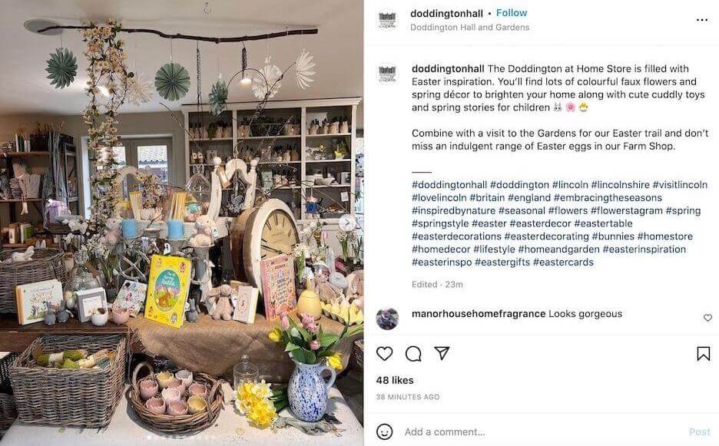
Task: Save the post with the bookmark icon
Action: [704, 353]
